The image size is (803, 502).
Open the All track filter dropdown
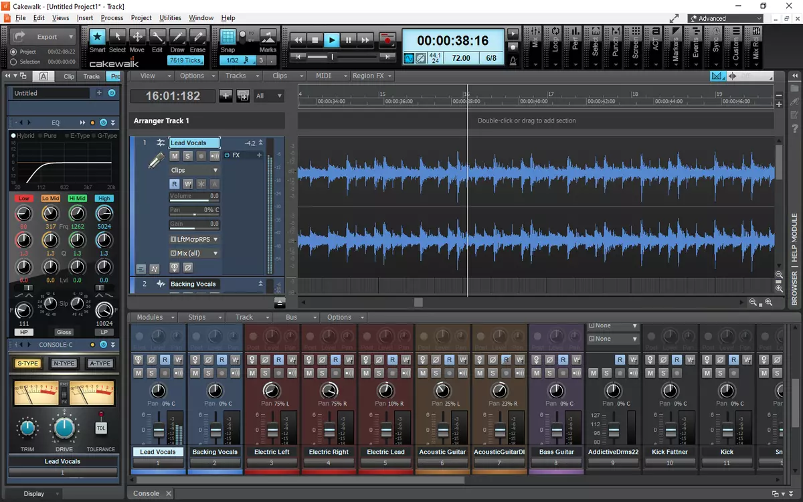(x=268, y=96)
